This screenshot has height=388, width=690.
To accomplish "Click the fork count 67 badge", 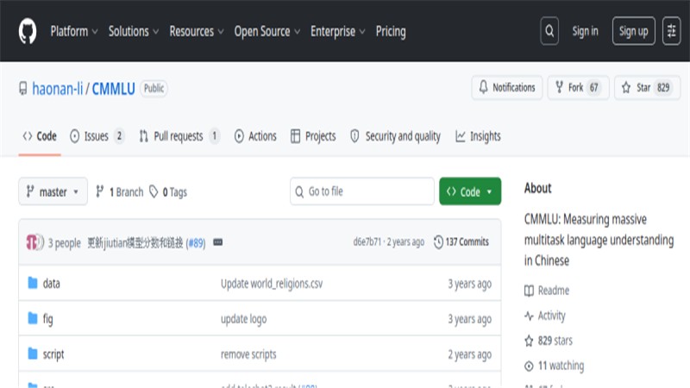I will pos(593,88).
